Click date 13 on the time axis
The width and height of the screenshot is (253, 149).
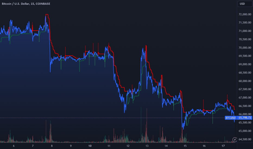(x=147, y=146)
